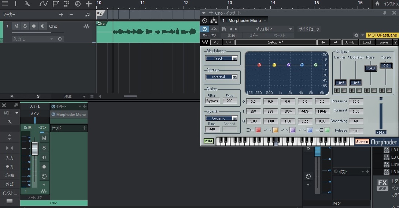This screenshot has height=208, width=399.
Task: Mute the Cho track in arrangement
Action: point(16,26)
